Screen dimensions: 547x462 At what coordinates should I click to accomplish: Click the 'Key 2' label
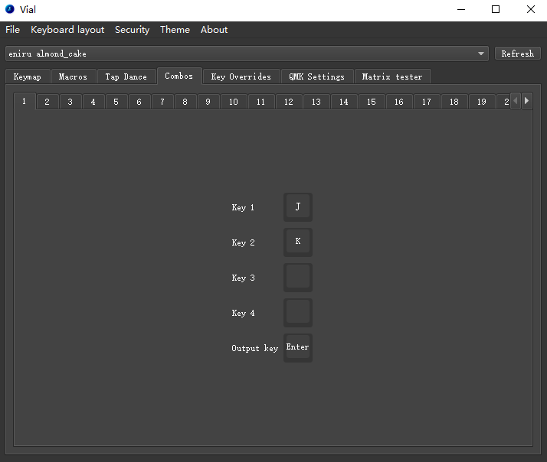[x=243, y=242]
